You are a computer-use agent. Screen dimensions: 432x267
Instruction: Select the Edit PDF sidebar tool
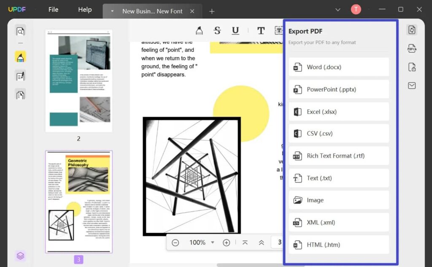click(20, 75)
